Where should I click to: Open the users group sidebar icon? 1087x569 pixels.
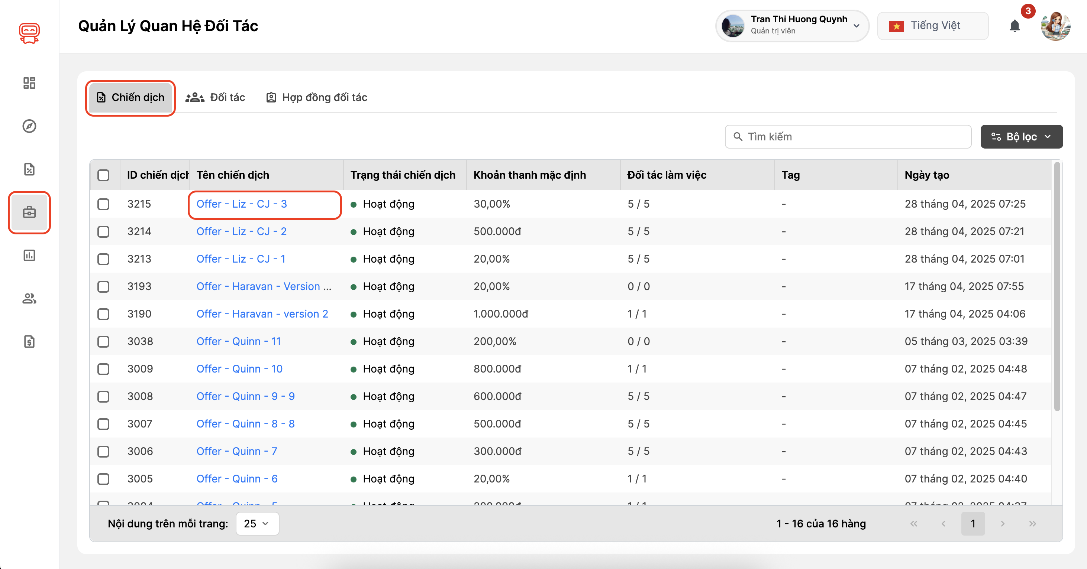[x=29, y=298]
